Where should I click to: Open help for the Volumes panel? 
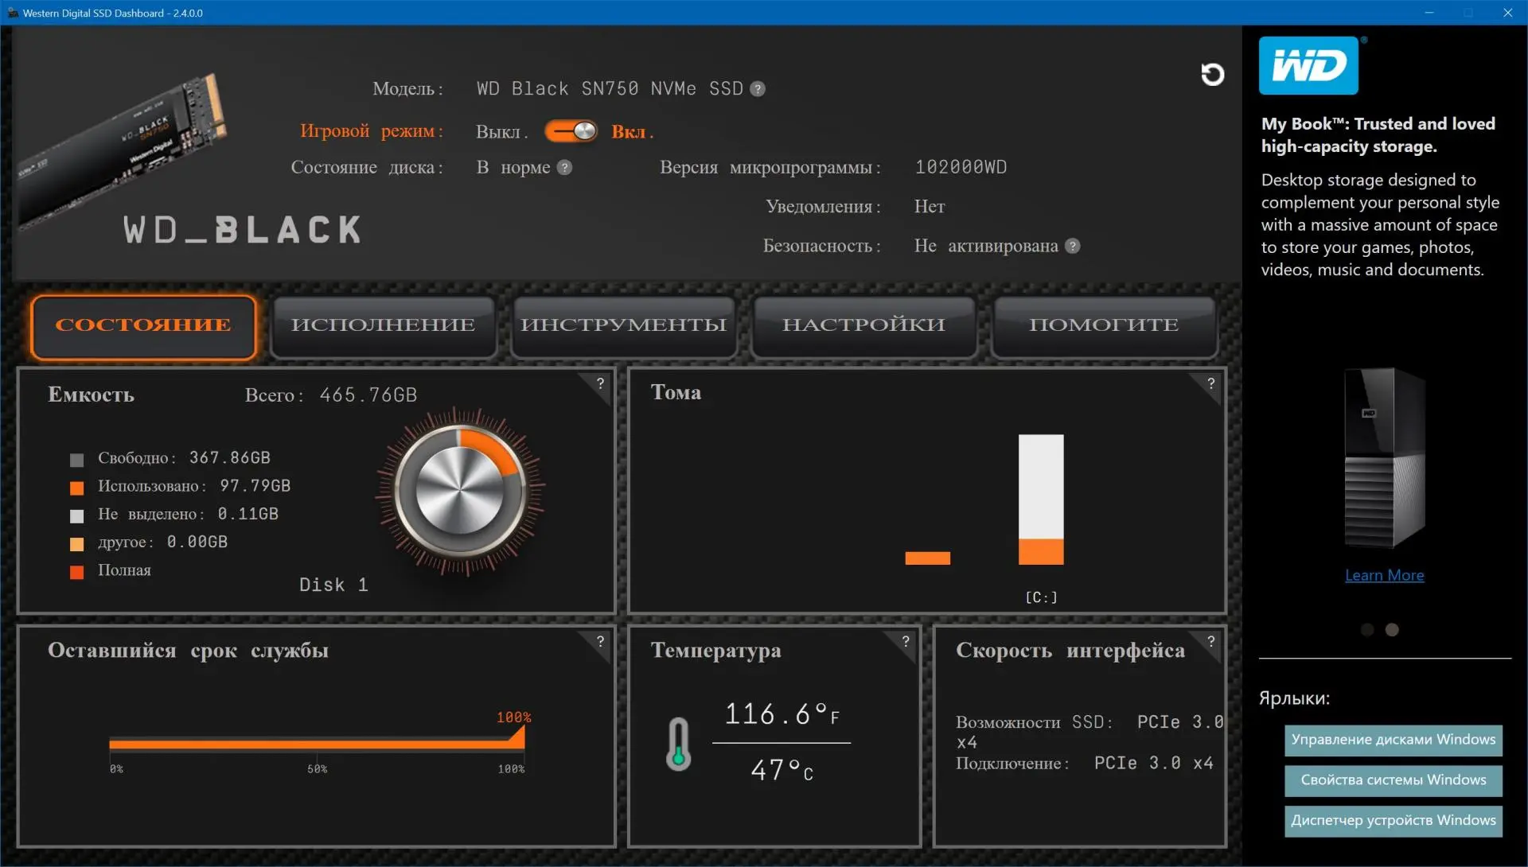tap(1211, 383)
